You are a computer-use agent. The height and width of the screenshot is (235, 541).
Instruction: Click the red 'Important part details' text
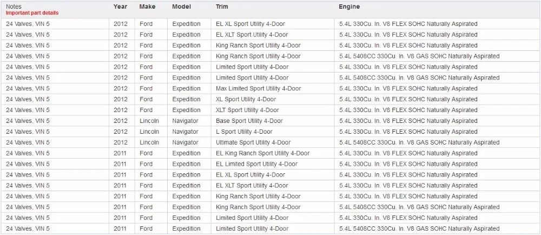click(32, 13)
